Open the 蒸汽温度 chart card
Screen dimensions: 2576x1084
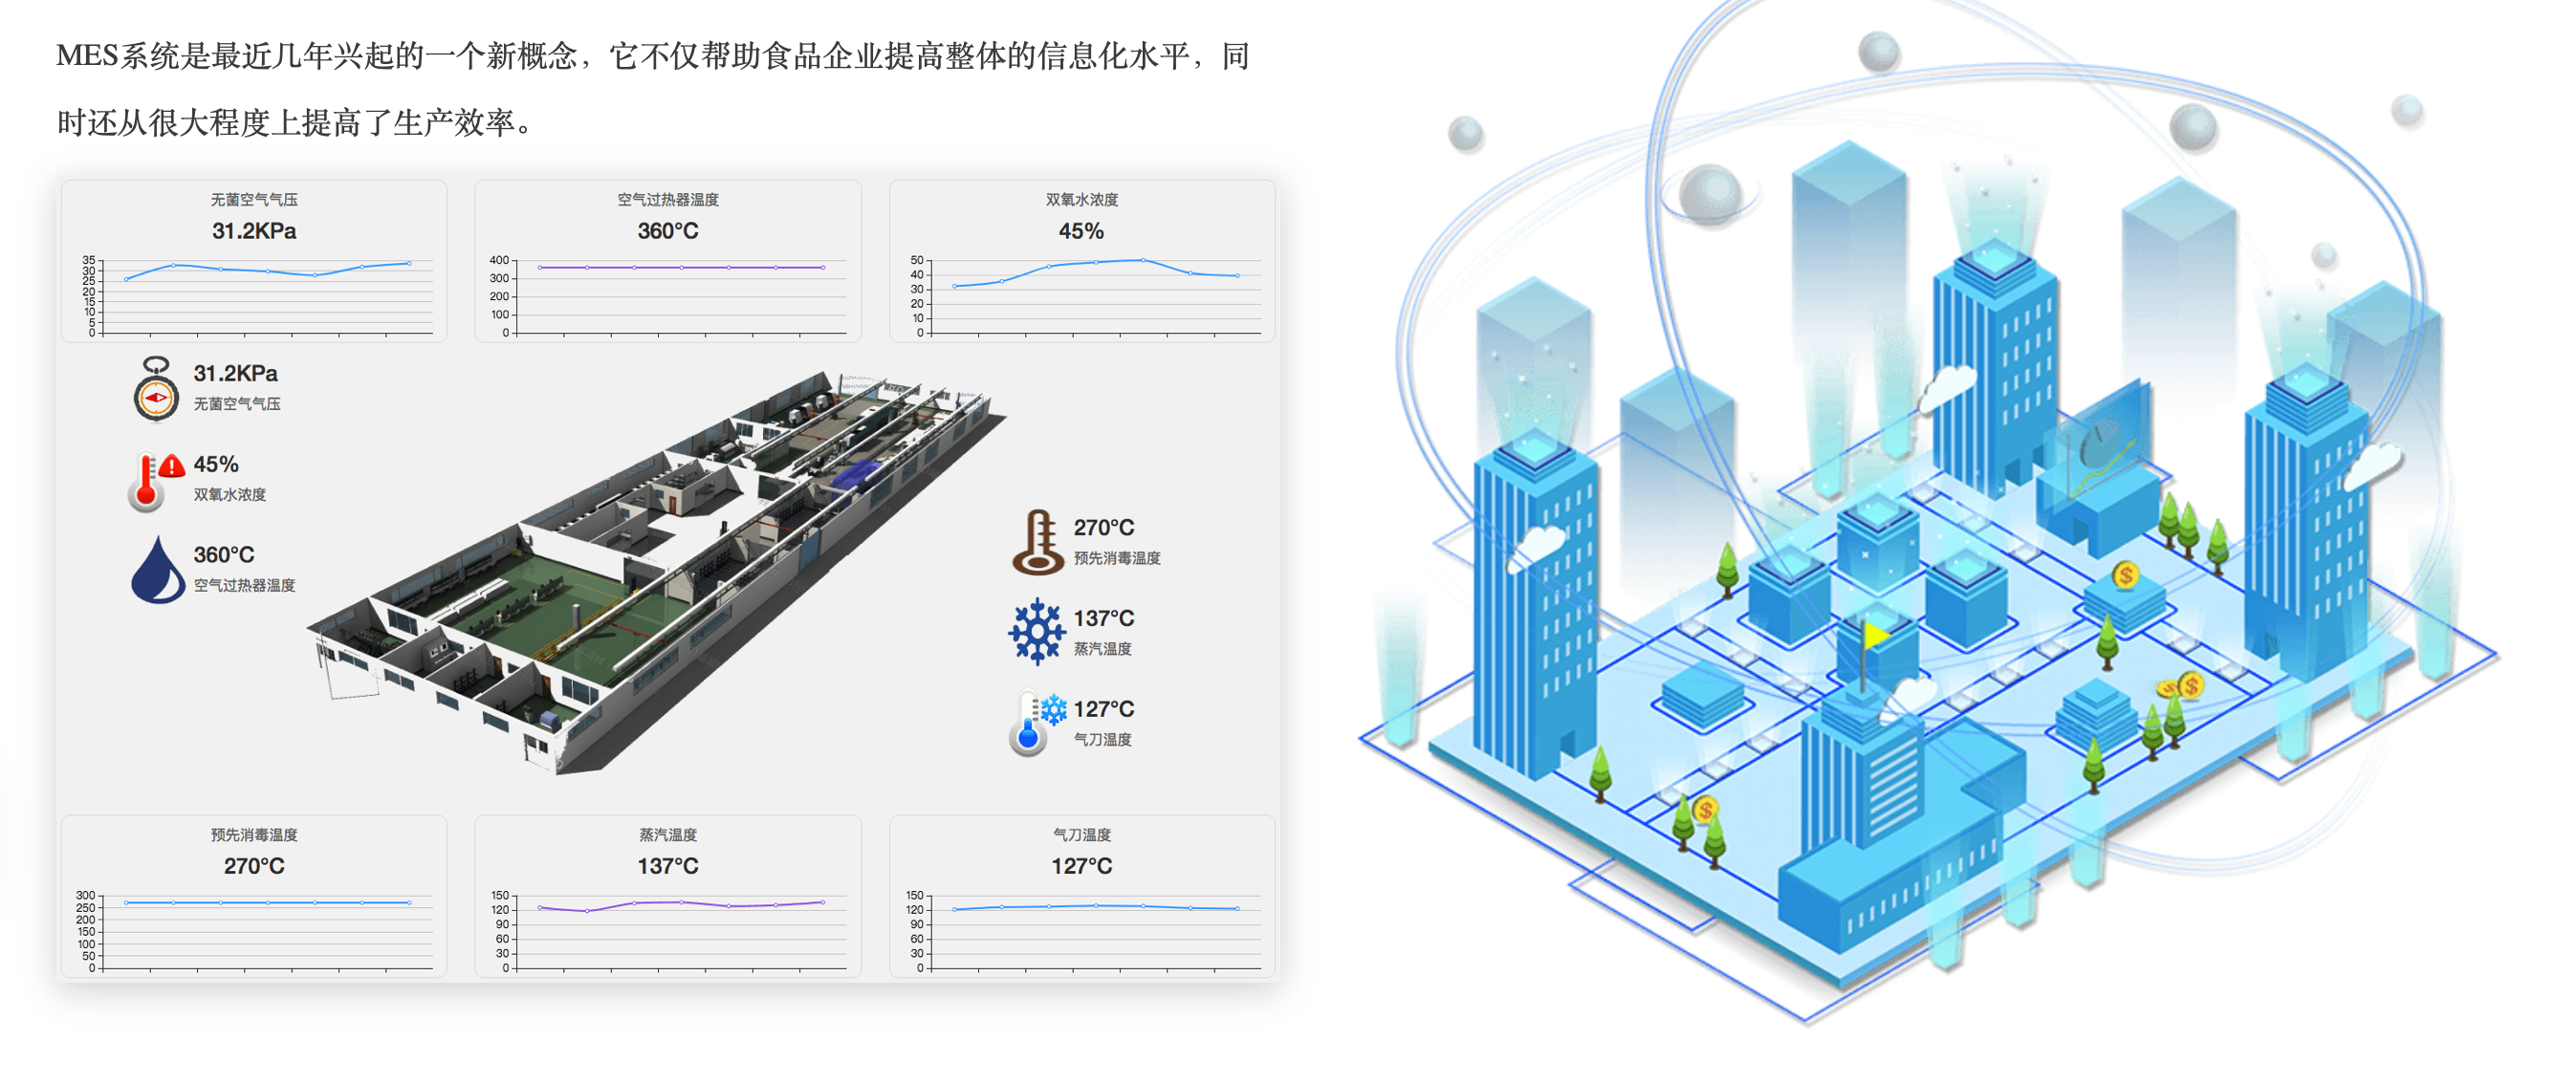coord(667,896)
